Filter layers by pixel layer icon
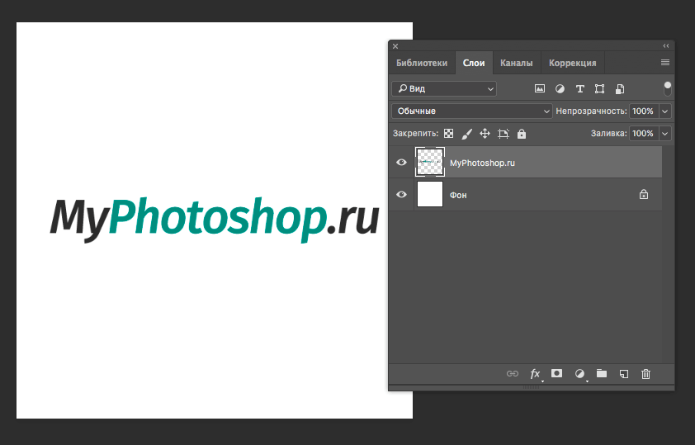Image resolution: width=695 pixels, height=445 pixels. click(x=540, y=88)
